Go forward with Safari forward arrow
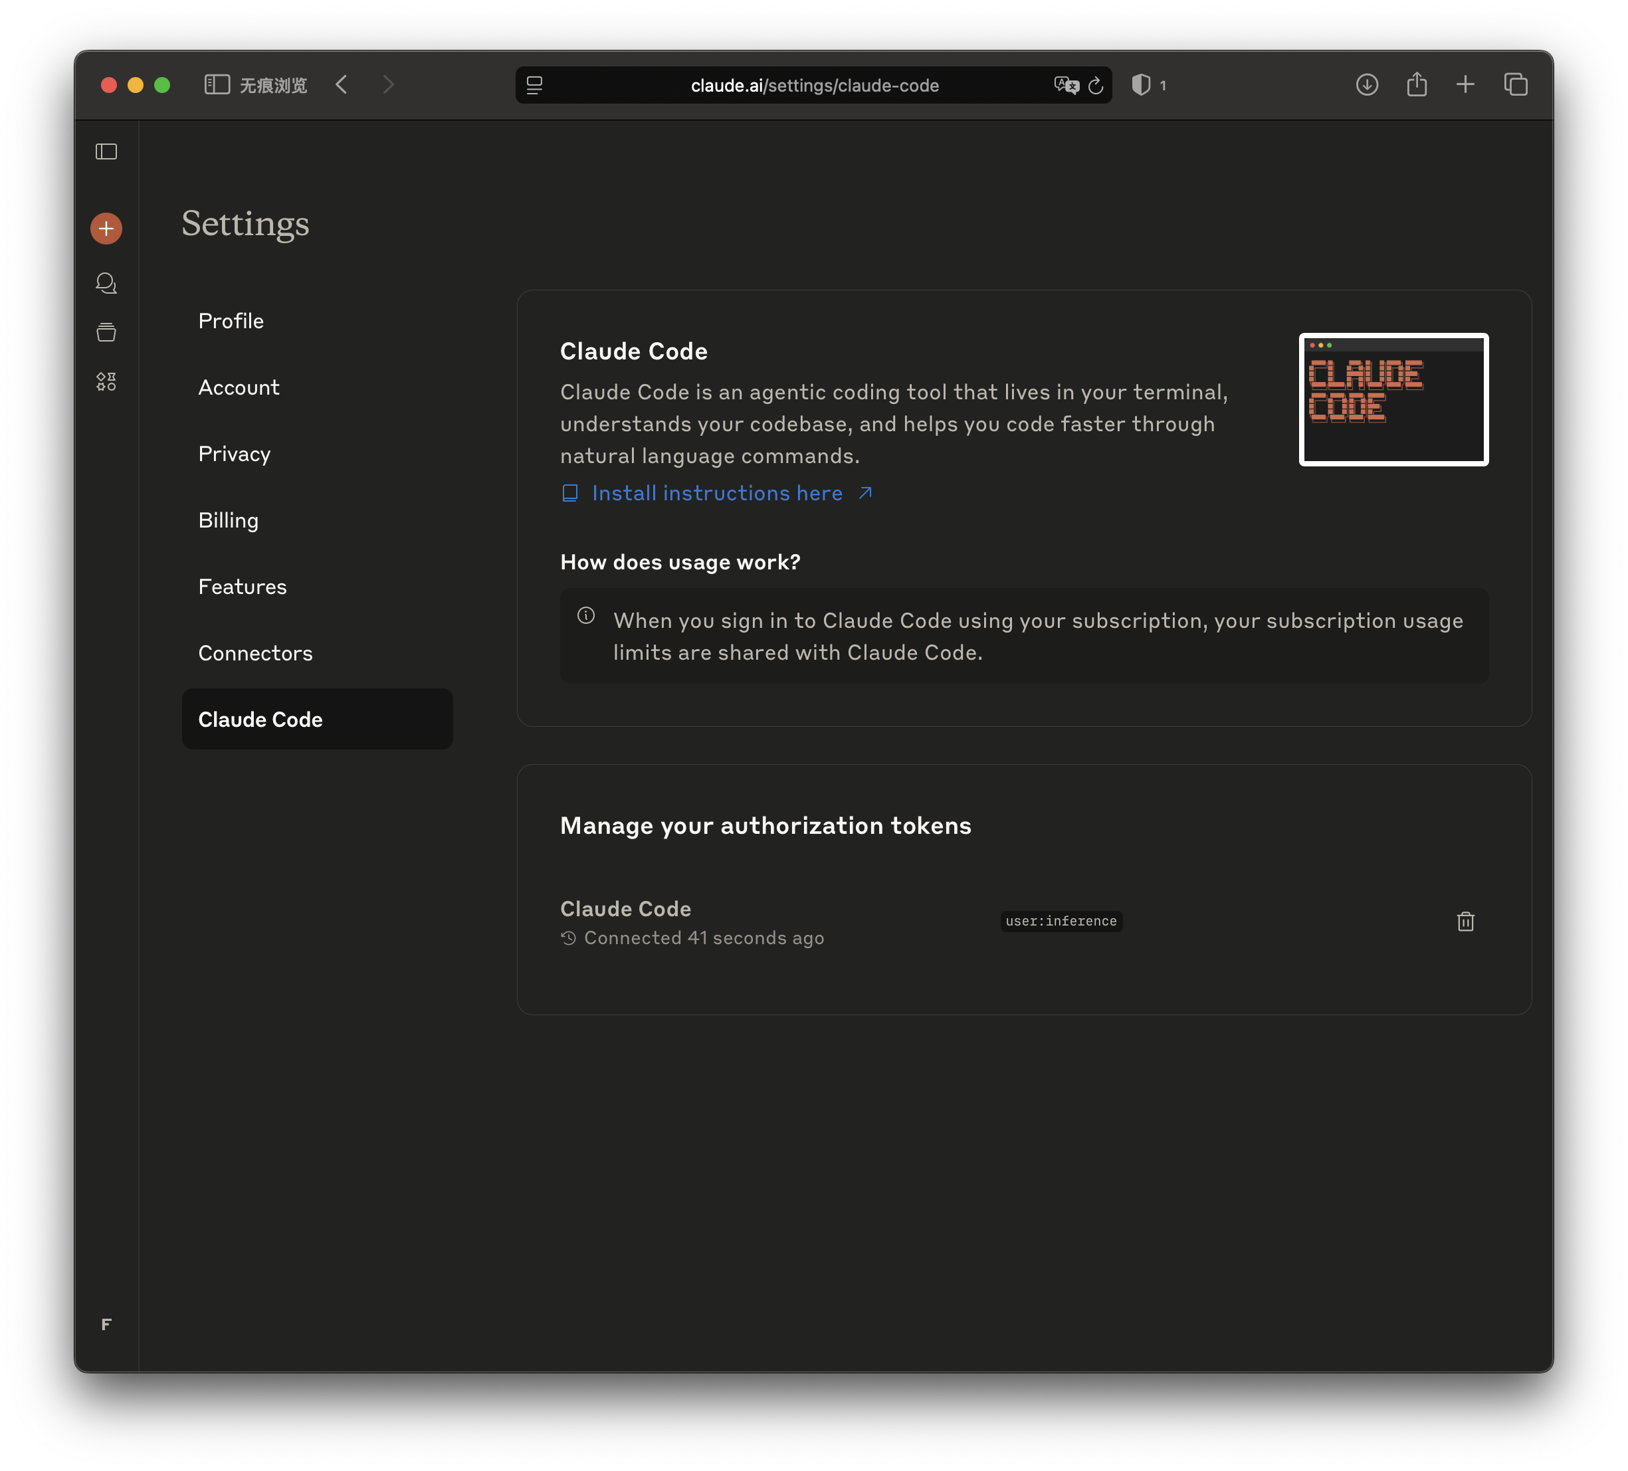The width and height of the screenshot is (1628, 1471). click(389, 85)
